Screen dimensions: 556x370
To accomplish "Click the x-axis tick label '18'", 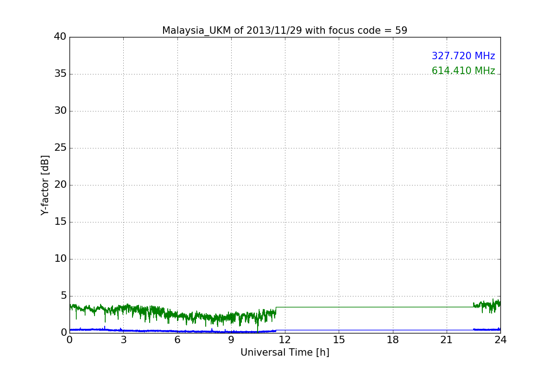I will [x=393, y=340].
